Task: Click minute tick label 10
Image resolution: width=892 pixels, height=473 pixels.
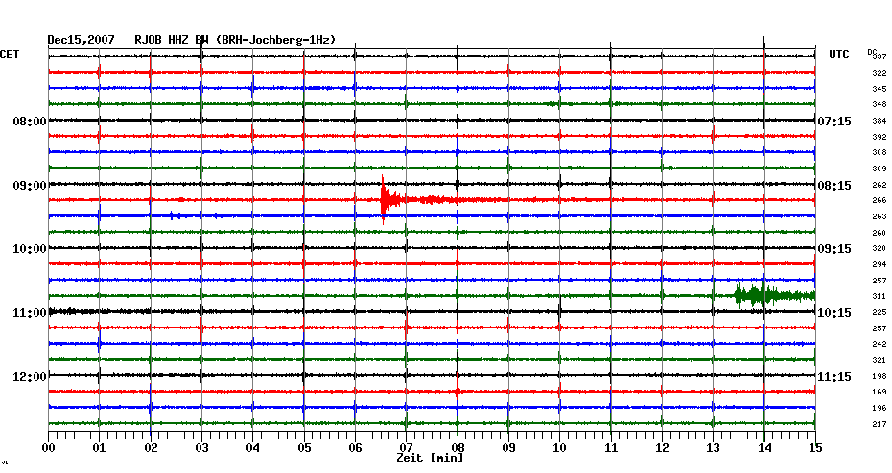Action: coord(559,448)
